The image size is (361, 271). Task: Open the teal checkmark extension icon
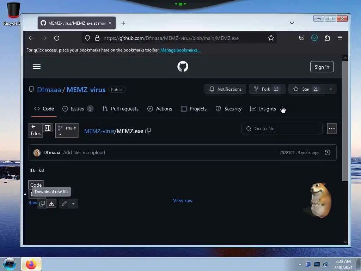pos(314,38)
